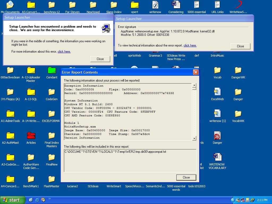Click the 'click here' link for more error information
The image size is (272, 204).
(x=64, y=52)
